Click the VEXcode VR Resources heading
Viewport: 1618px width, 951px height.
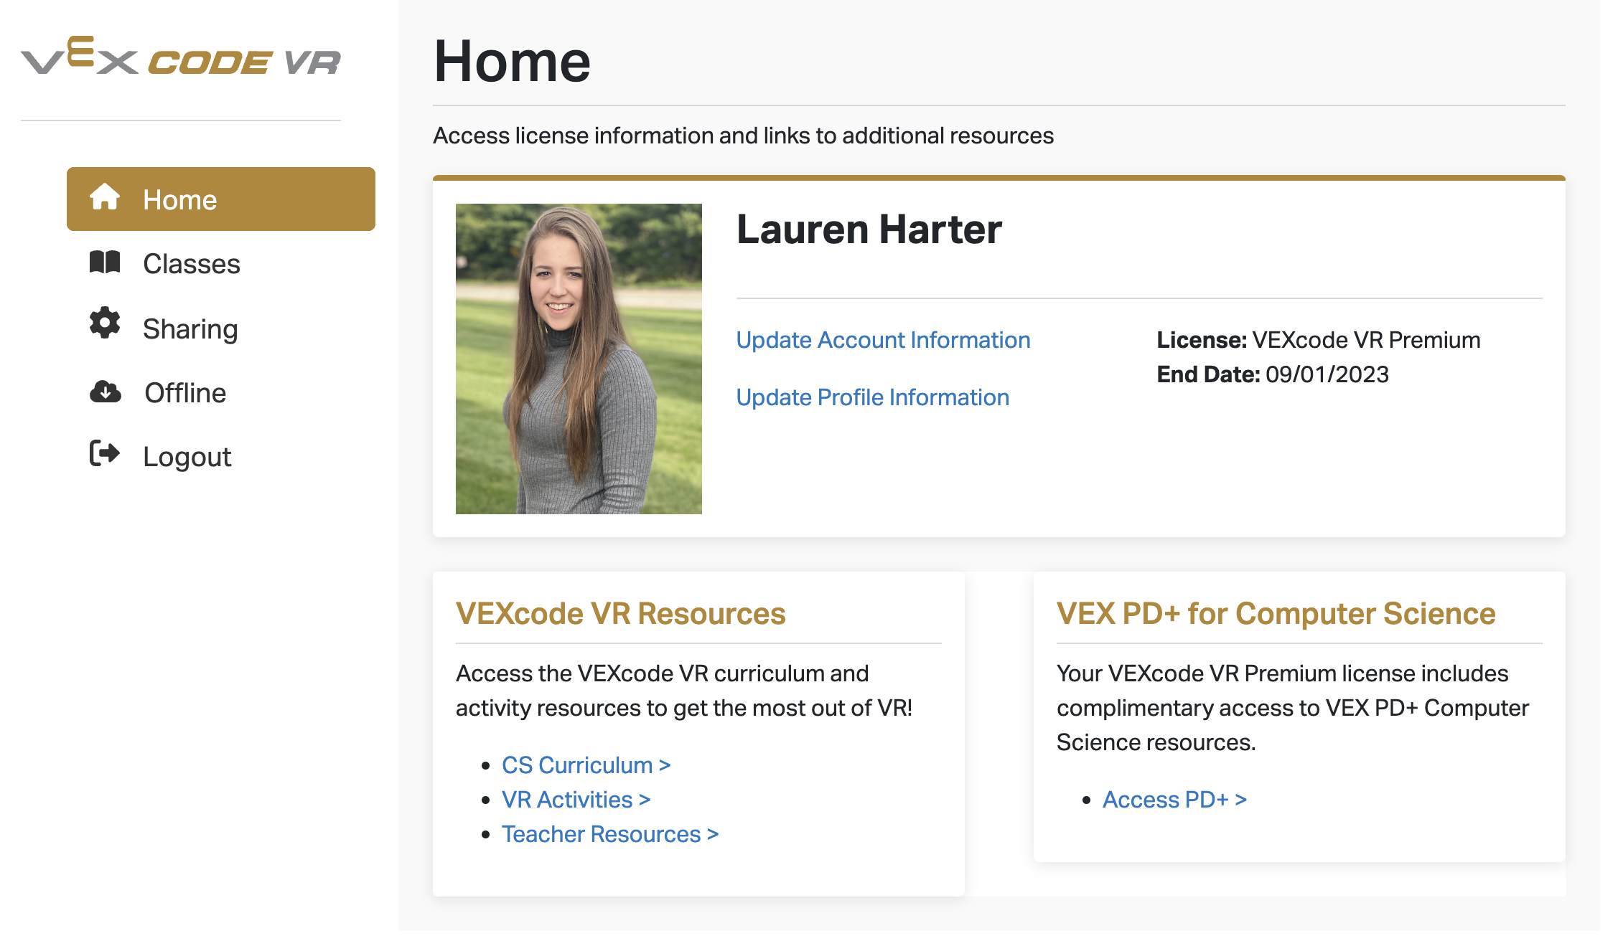(x=620, y=613)
